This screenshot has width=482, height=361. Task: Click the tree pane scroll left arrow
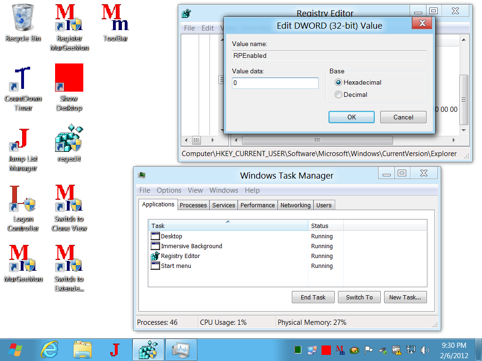(x=186, y=140)
